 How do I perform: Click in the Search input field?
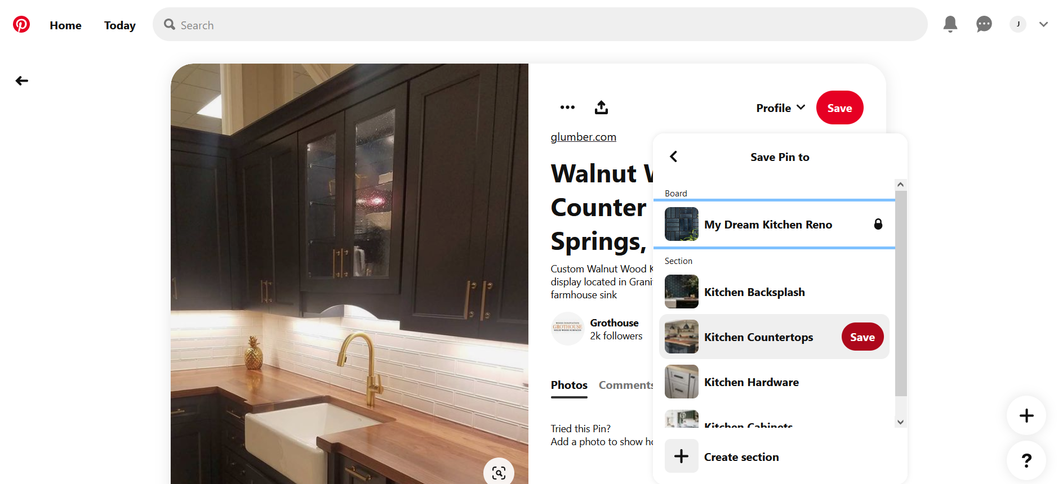coord(541,25)
